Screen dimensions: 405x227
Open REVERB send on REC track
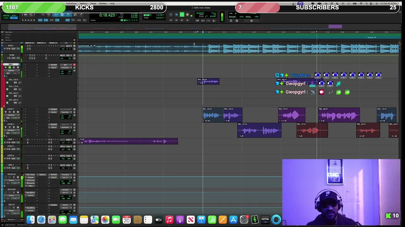[x=54, y=65]
